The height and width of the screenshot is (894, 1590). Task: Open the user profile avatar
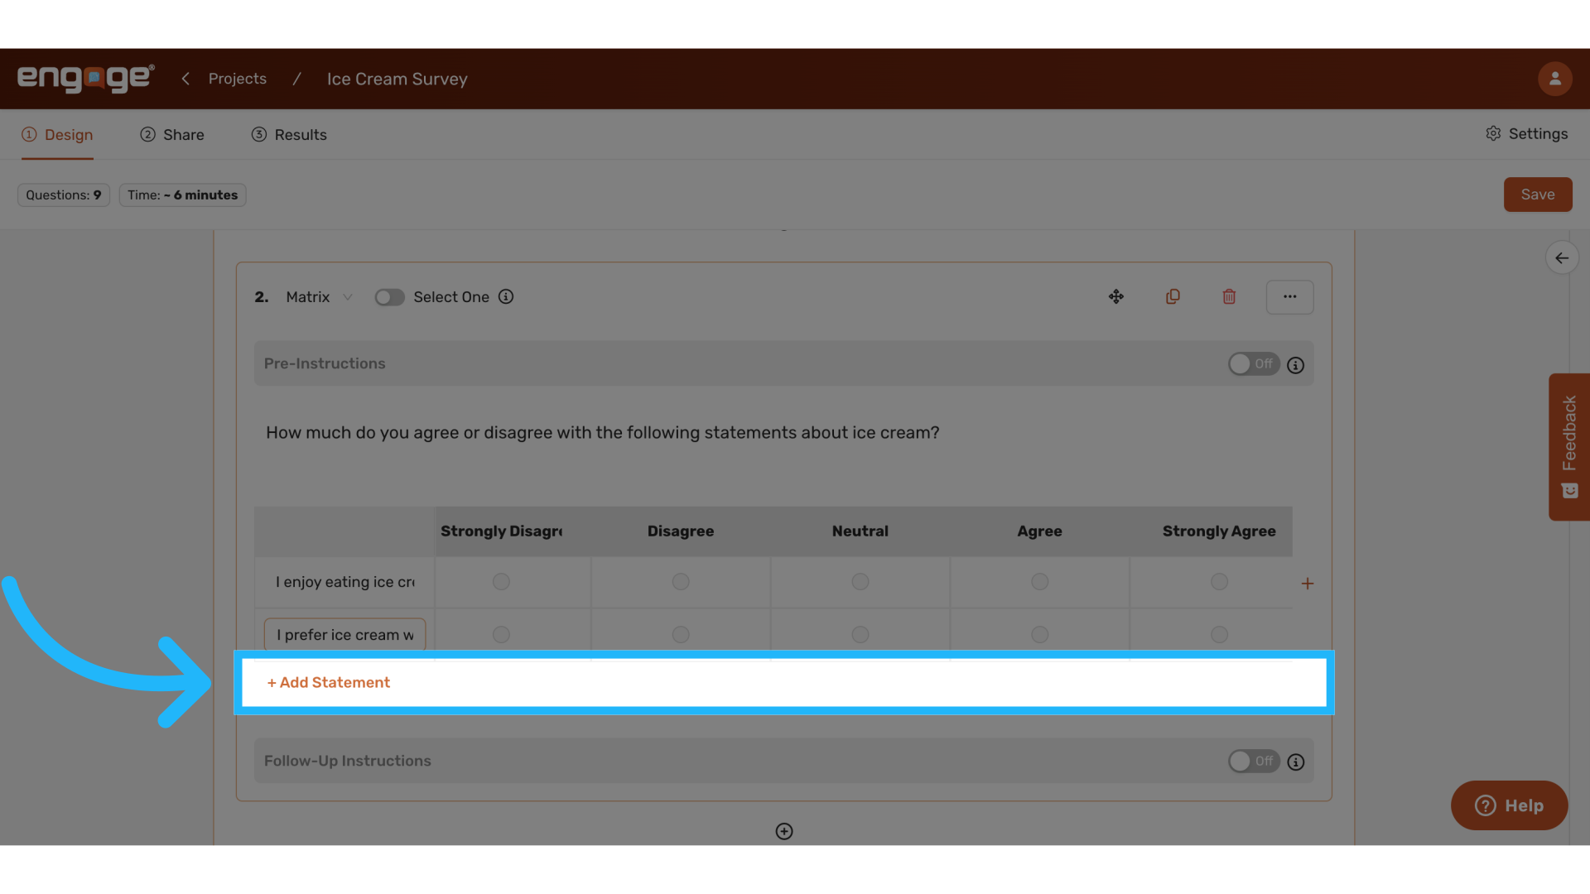[x=1554, y=79]
